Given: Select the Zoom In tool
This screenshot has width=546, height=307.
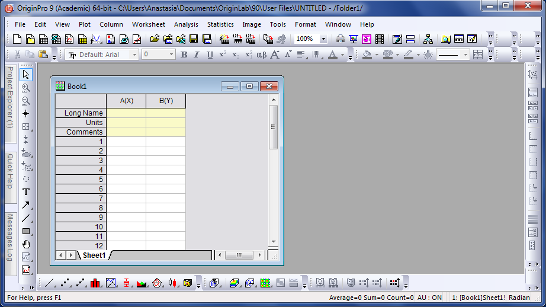Looking at the screenshot, I should 26,88.
